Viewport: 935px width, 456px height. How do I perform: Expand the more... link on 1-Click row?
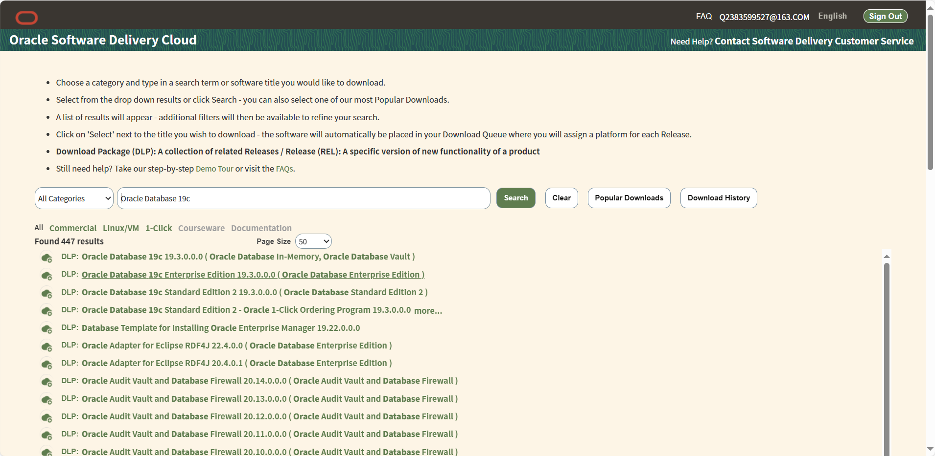point(428,311)
